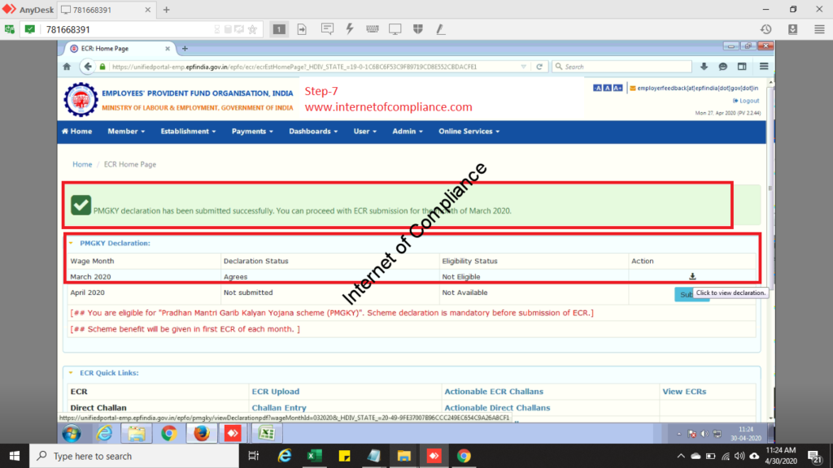Open AnyDesk display settings monitor icon
Screen dimensions: 833x468
tap(395, 29)
